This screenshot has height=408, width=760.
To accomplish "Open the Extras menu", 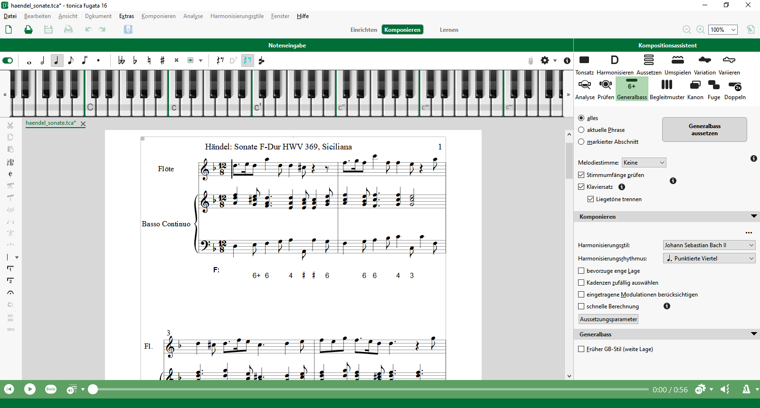I will pyautogui.click(x=126, y=16).
